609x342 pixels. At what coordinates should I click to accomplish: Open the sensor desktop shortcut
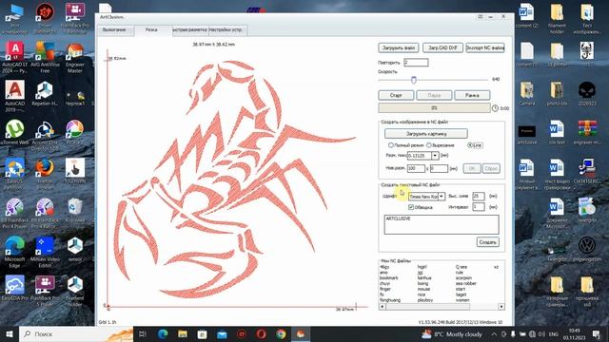click(74, 249)
